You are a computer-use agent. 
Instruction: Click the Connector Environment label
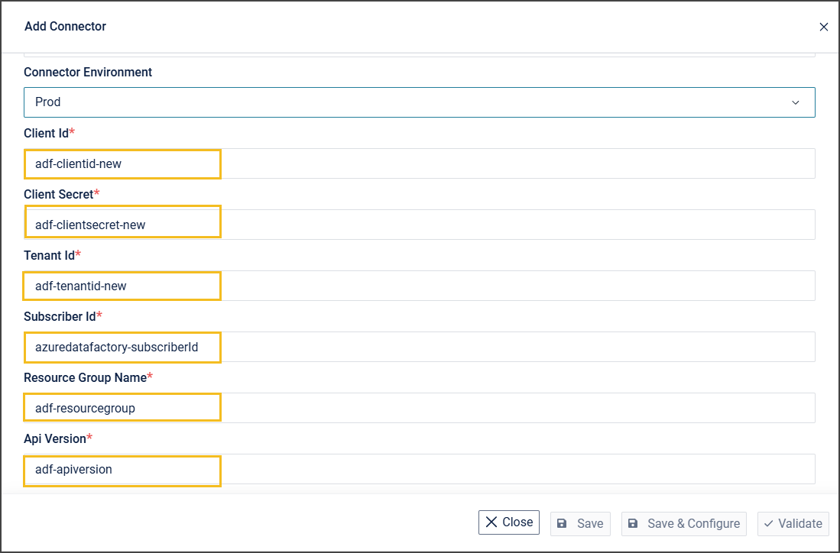tap(88, 72)
